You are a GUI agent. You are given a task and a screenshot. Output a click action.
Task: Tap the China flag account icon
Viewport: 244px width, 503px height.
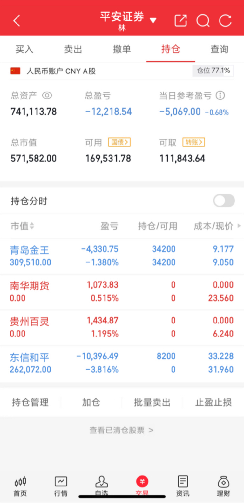[x=15, y=71]
